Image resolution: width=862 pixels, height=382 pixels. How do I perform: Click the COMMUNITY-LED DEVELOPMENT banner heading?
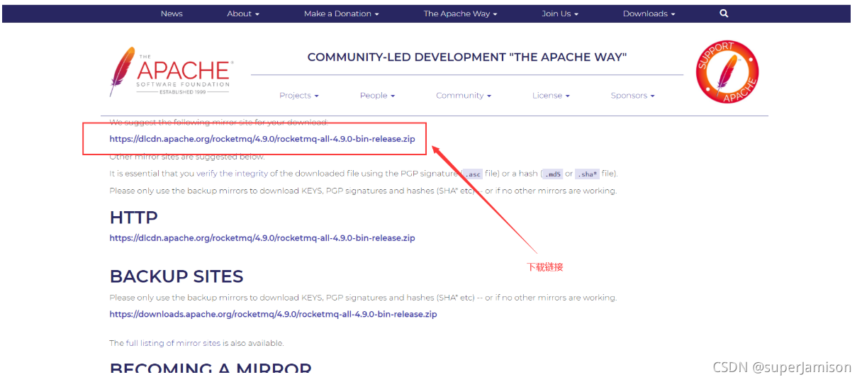(467, 57)
